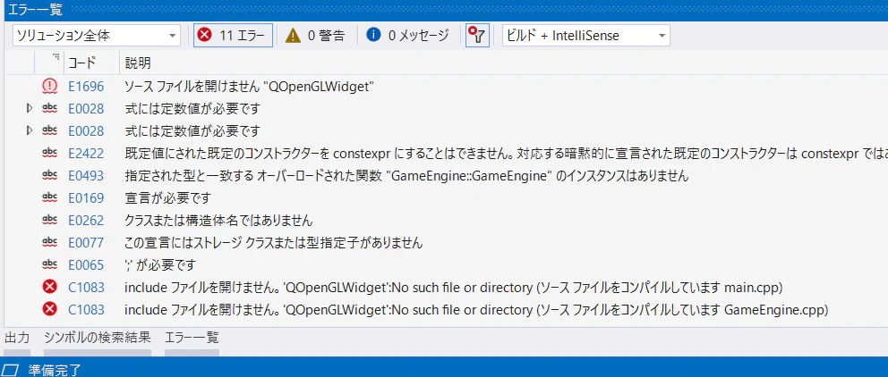The width and height of the screenshot is (888, 377).
Task: Expand the first E0028 error row
Action: tap(30, 108)
